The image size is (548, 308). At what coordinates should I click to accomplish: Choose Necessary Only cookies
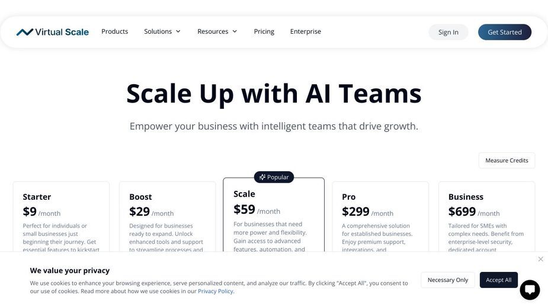(x=448, y=280)
